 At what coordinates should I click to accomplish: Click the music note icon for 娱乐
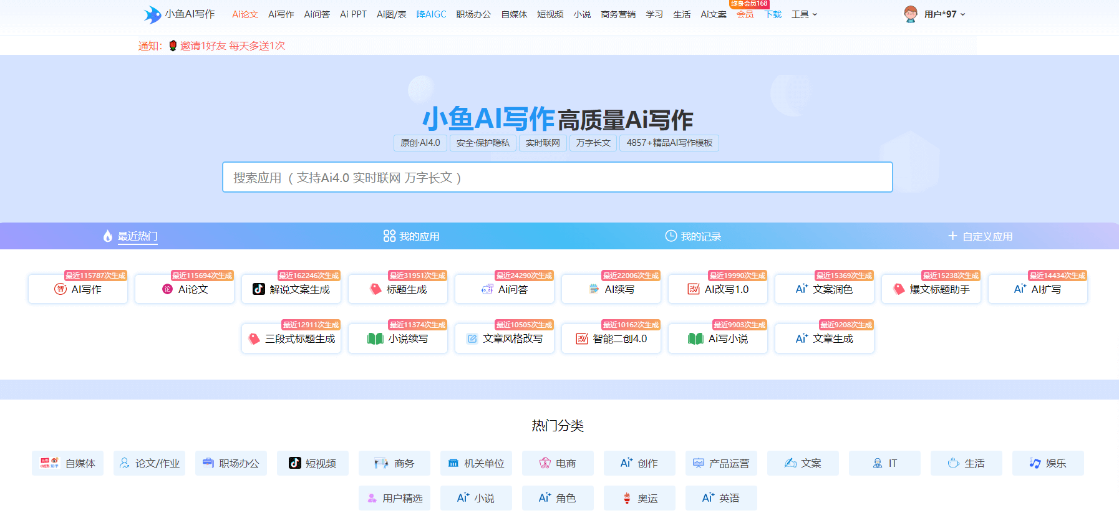tap(1035, 463)
